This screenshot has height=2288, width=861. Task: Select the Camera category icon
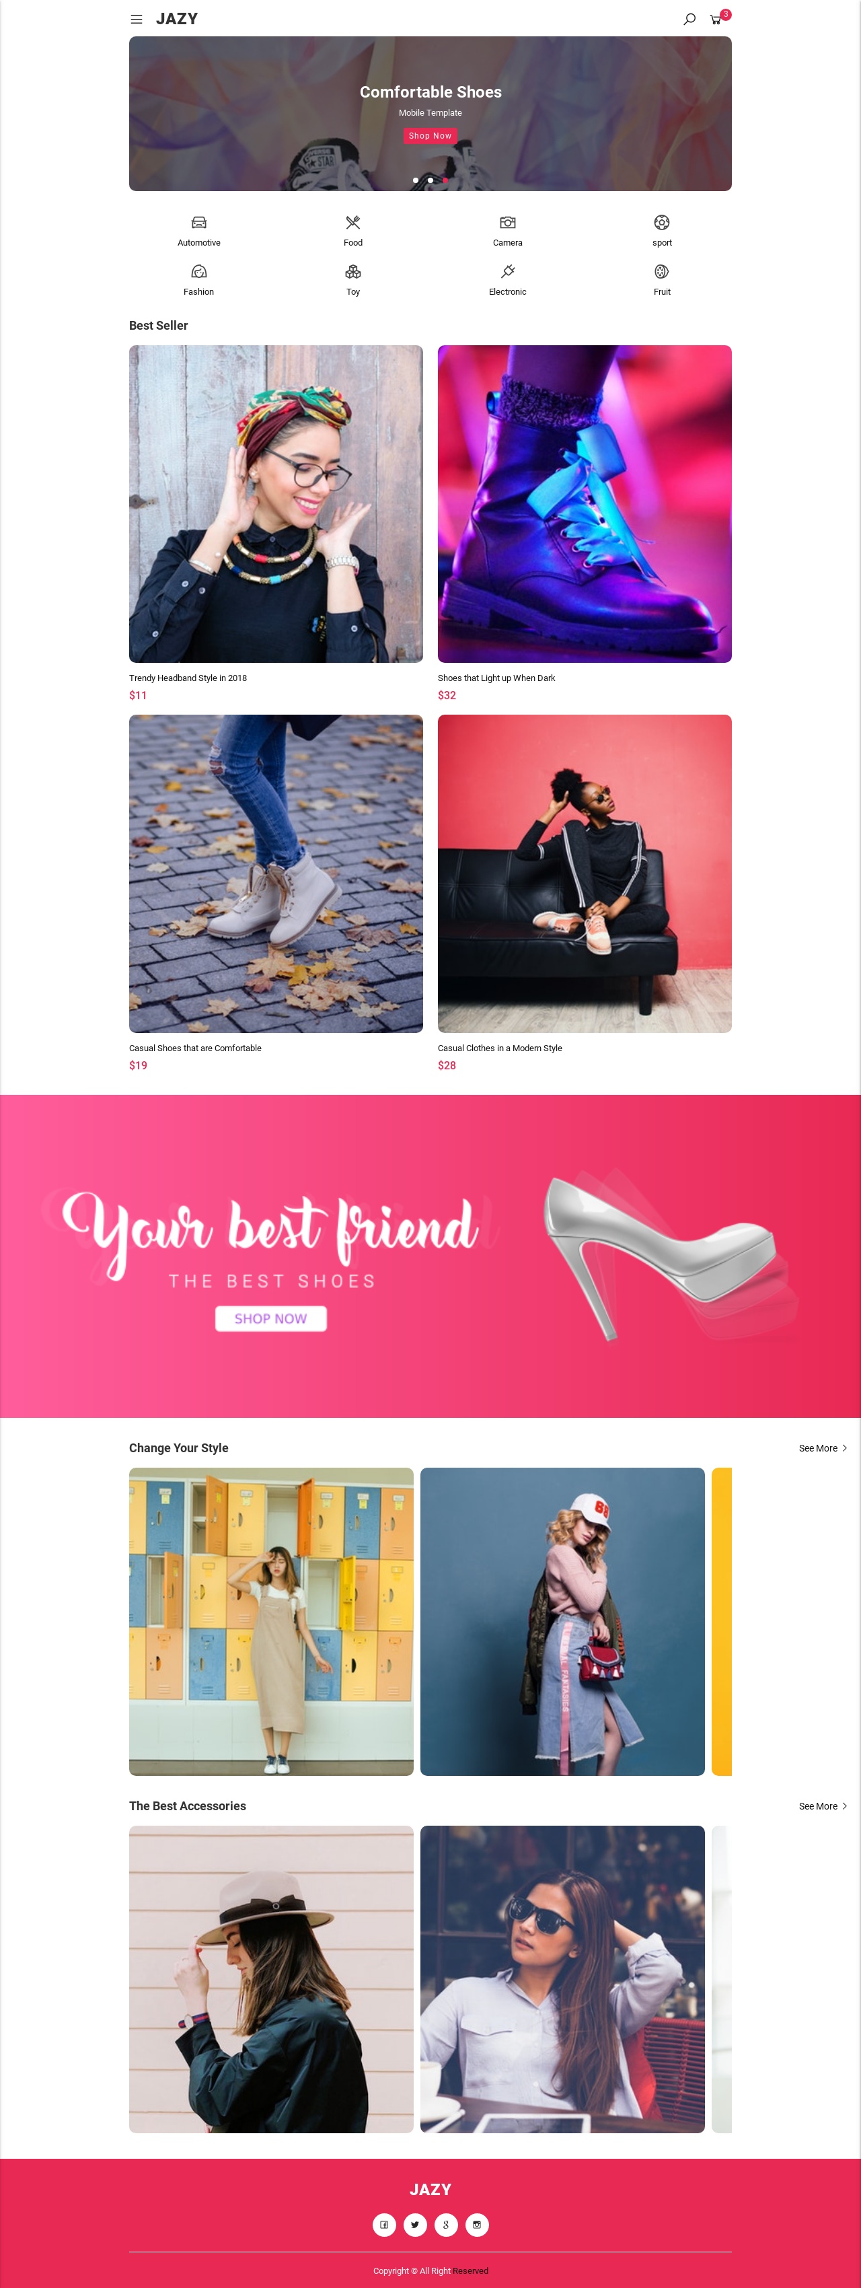coord(508,222)
